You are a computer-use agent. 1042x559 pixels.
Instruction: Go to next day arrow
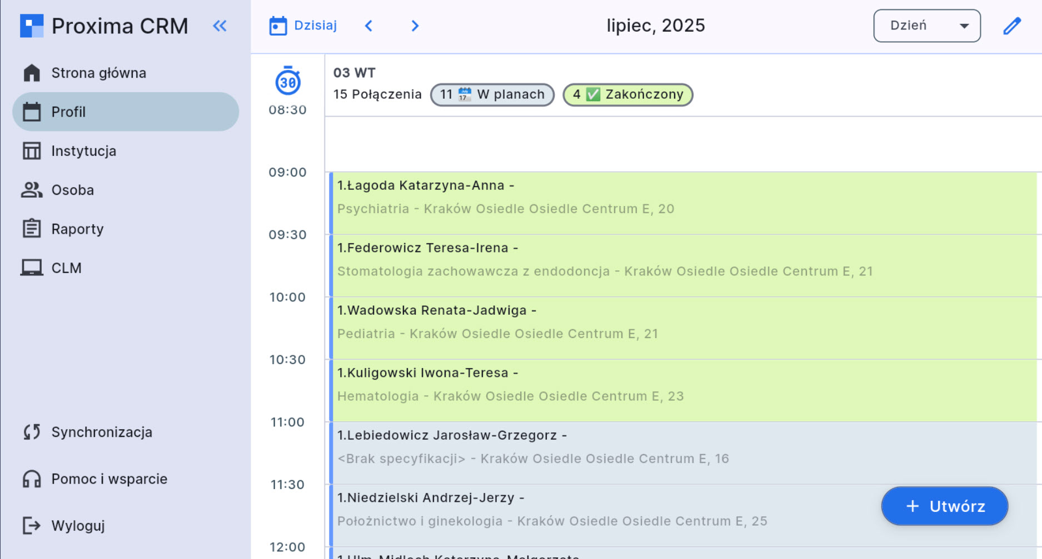[x=415, y=26]
